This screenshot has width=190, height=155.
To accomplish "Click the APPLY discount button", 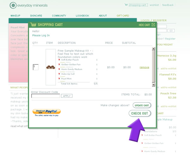I will (66, 96).
